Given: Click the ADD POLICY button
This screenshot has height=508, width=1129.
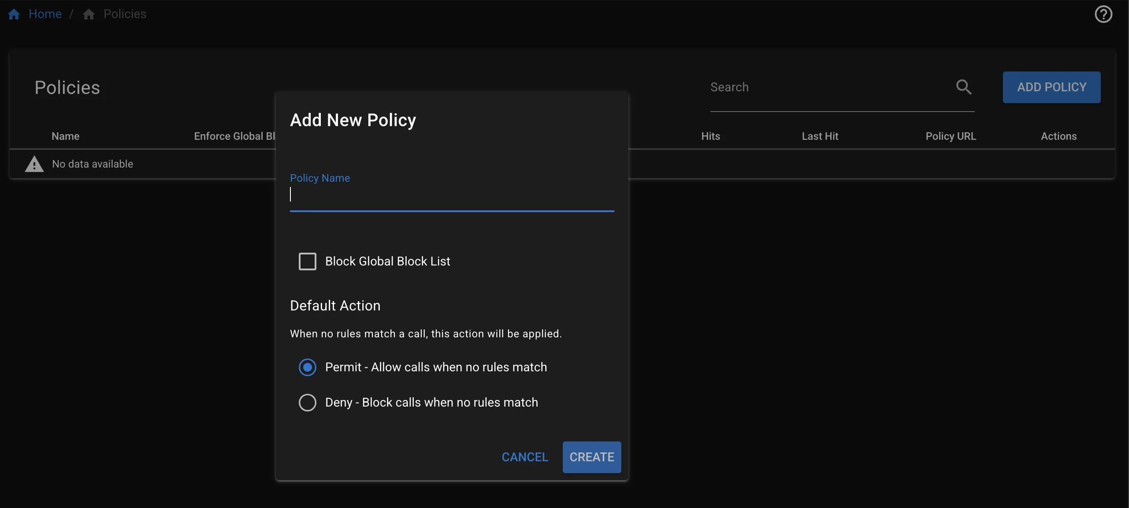Looking at the screenshot, I should tap(1051, 87).
